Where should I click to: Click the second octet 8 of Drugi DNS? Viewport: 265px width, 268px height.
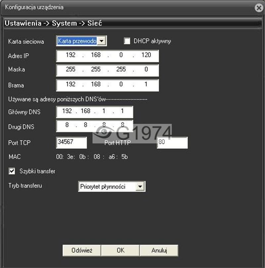click(85, 125)
